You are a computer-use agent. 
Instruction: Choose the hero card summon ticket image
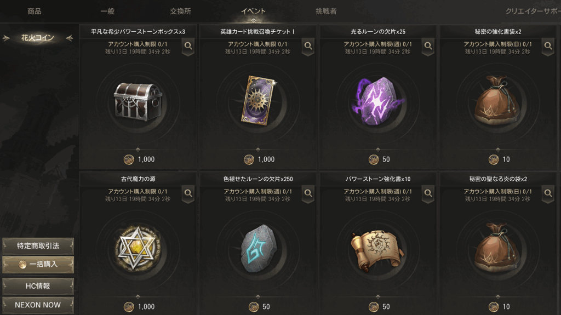point(258,101)
